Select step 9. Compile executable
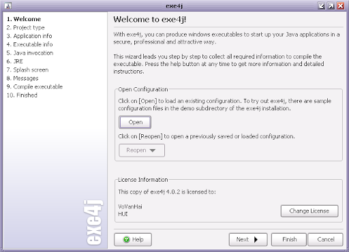 click(35, 86)
